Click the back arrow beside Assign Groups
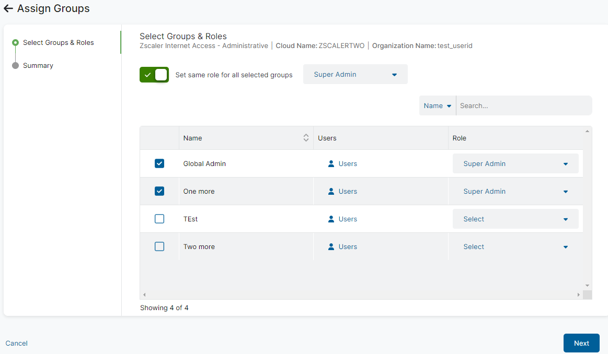 coord(7,8)
